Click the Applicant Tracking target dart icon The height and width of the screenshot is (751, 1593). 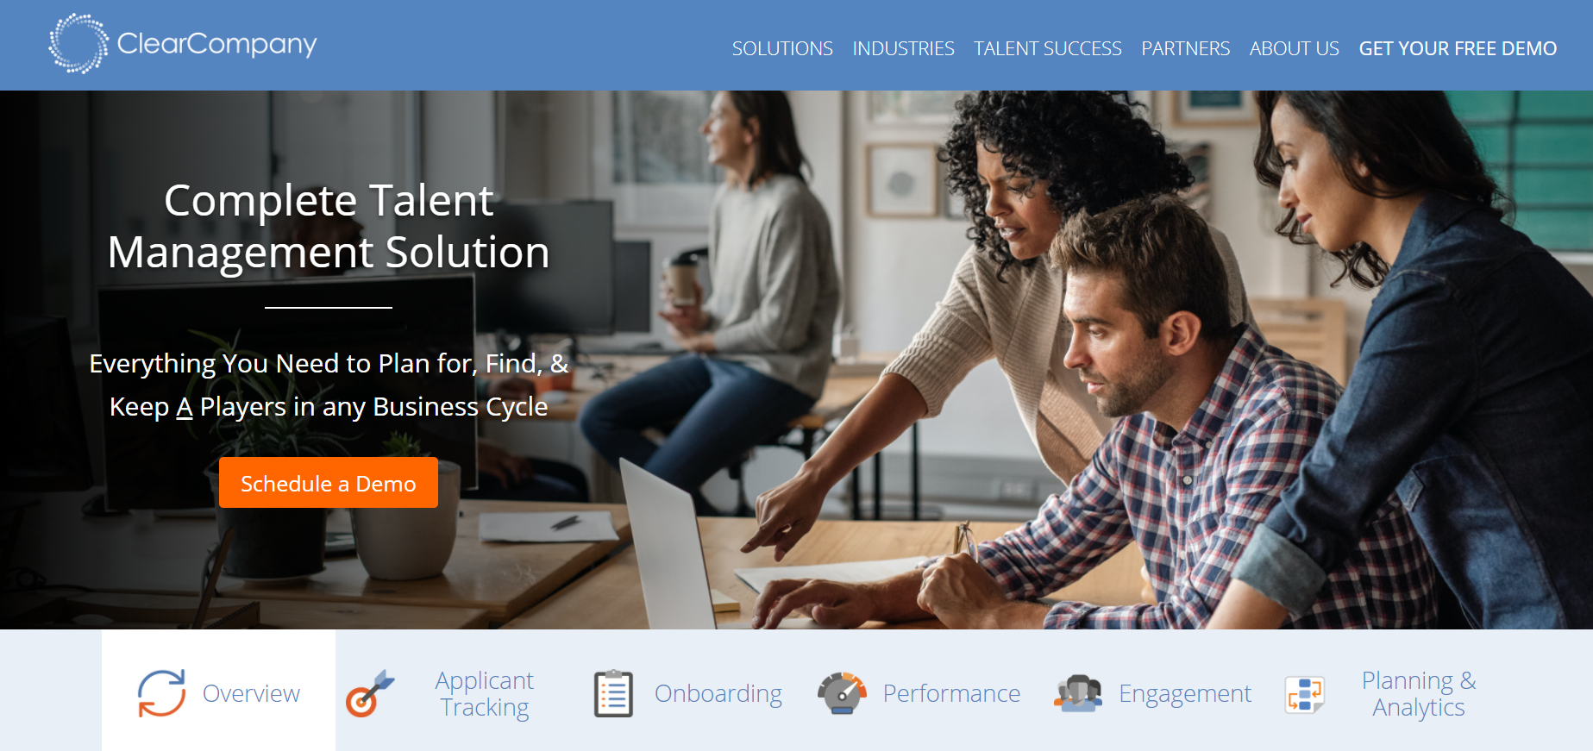pos(370,693)
